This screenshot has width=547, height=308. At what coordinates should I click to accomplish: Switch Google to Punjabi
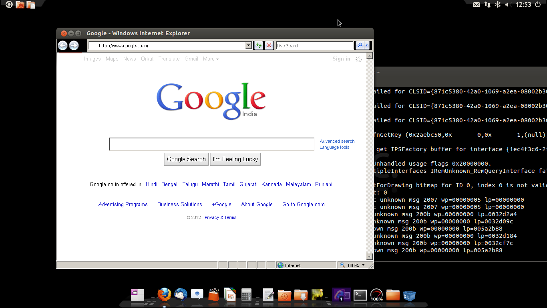324,184
